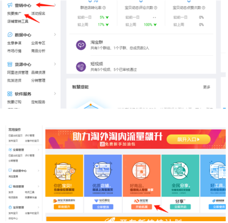Open 定制服务 under 软件服务

click(x=38, y=102)
